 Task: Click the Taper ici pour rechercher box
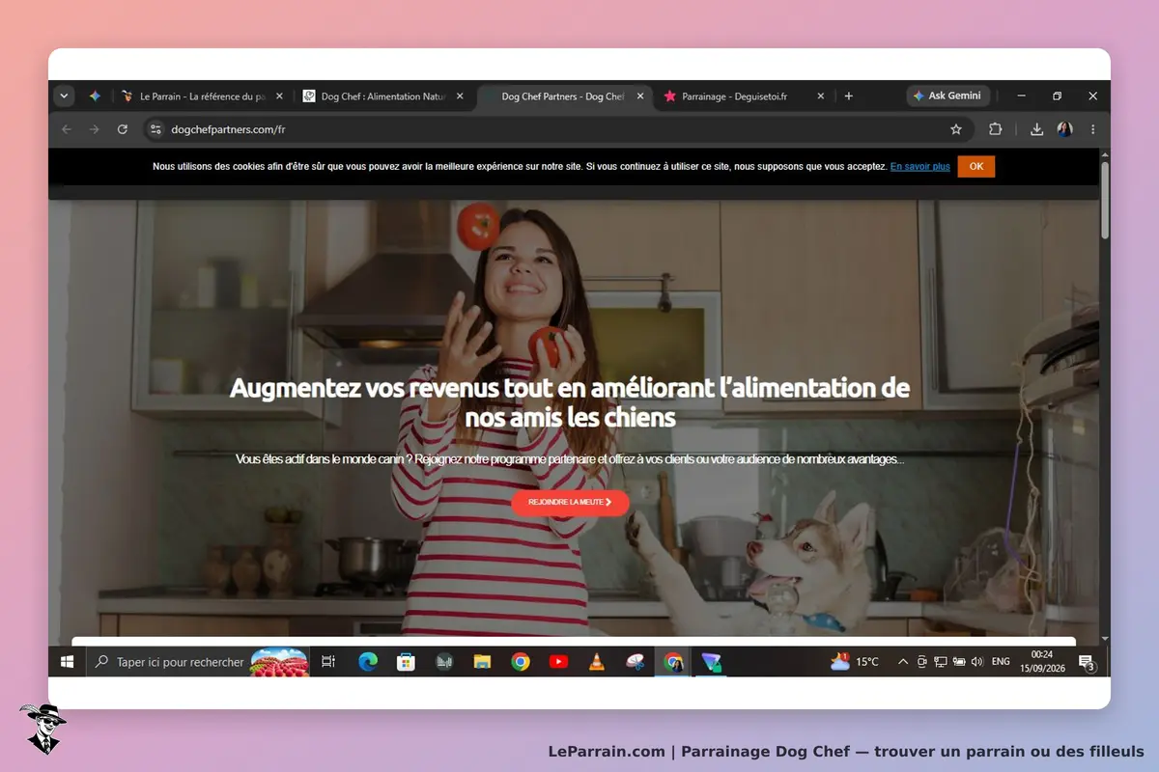click(x=198, y=662)
